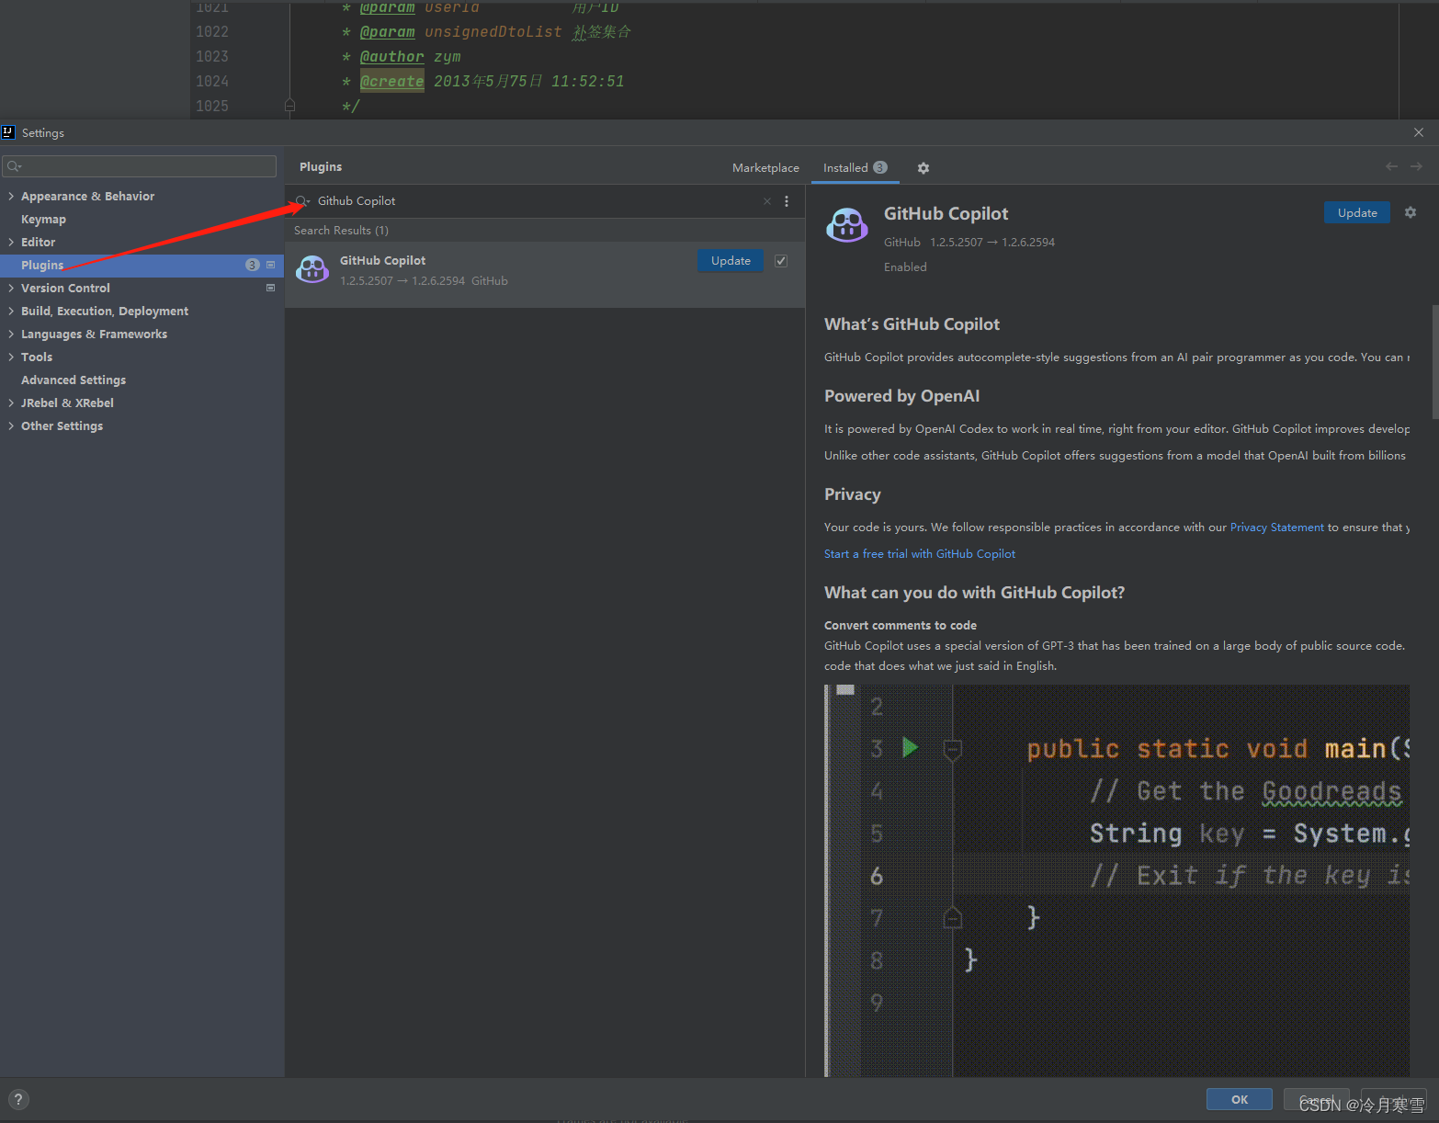Click IntelliJ icon in Settings title bar

(8, 132)
